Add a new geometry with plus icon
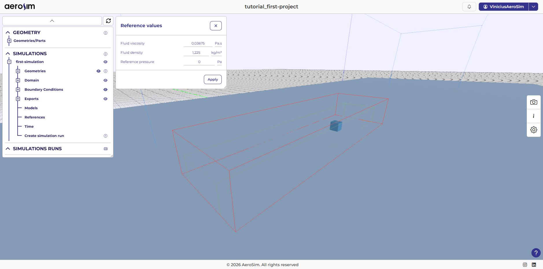The width and height of the screenshot is (543, 269). point(106,33)
